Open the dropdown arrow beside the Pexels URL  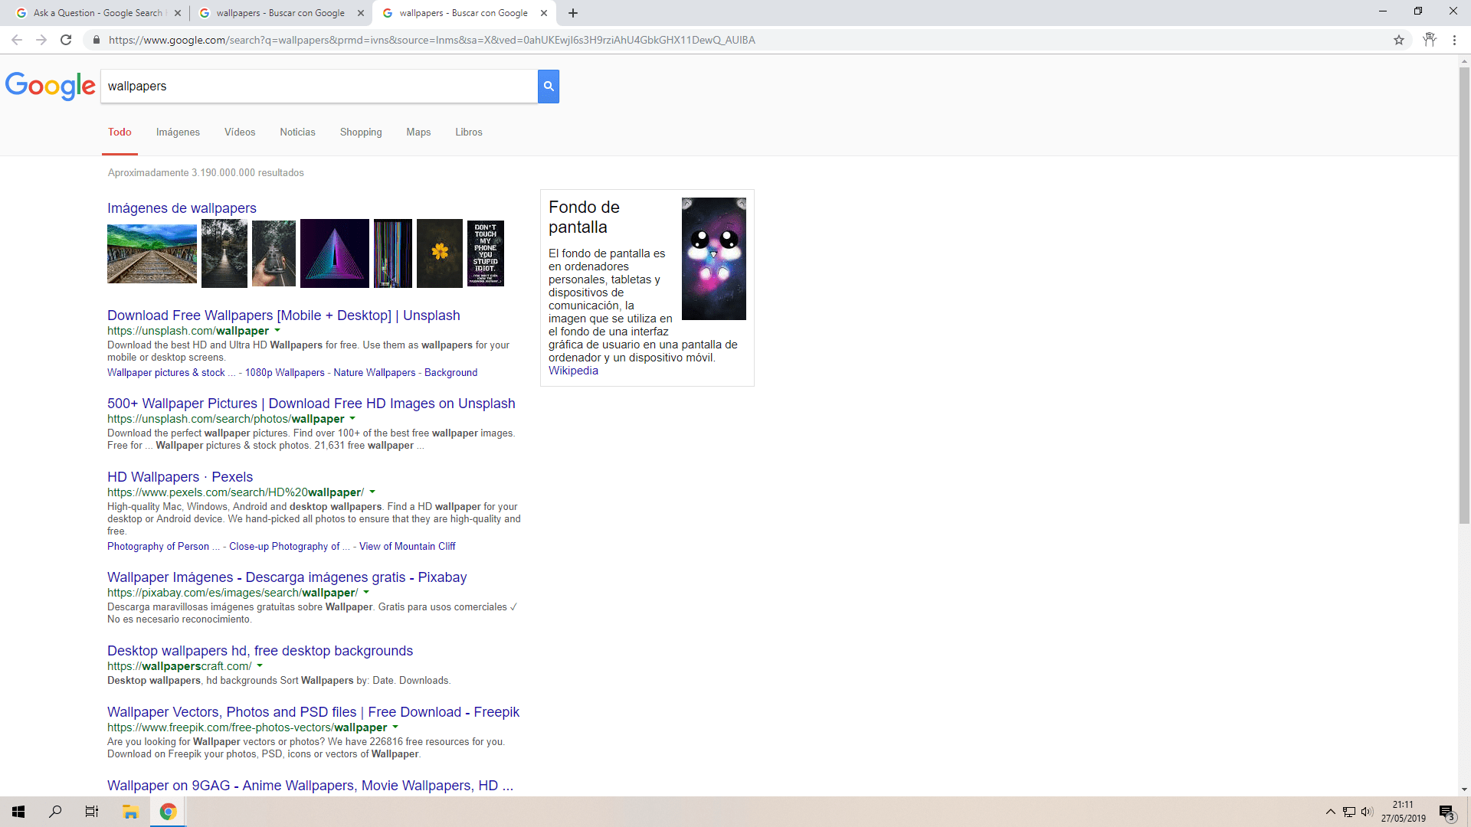click(x=373, y=492)
